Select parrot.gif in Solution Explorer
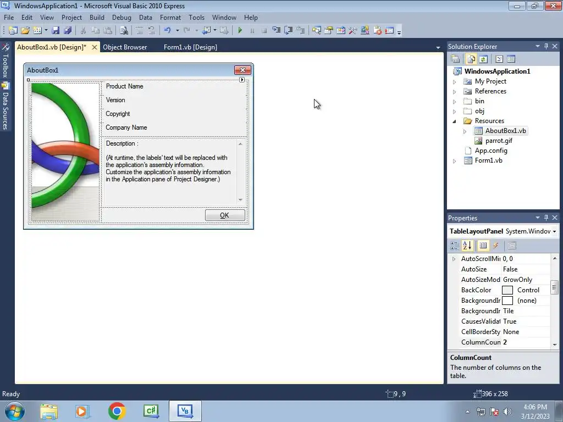 coord(499,141)
